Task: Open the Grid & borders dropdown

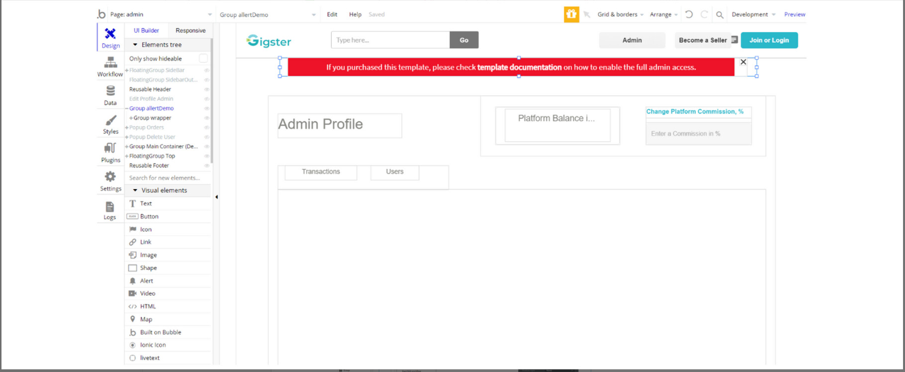Action: pos(620,14)
